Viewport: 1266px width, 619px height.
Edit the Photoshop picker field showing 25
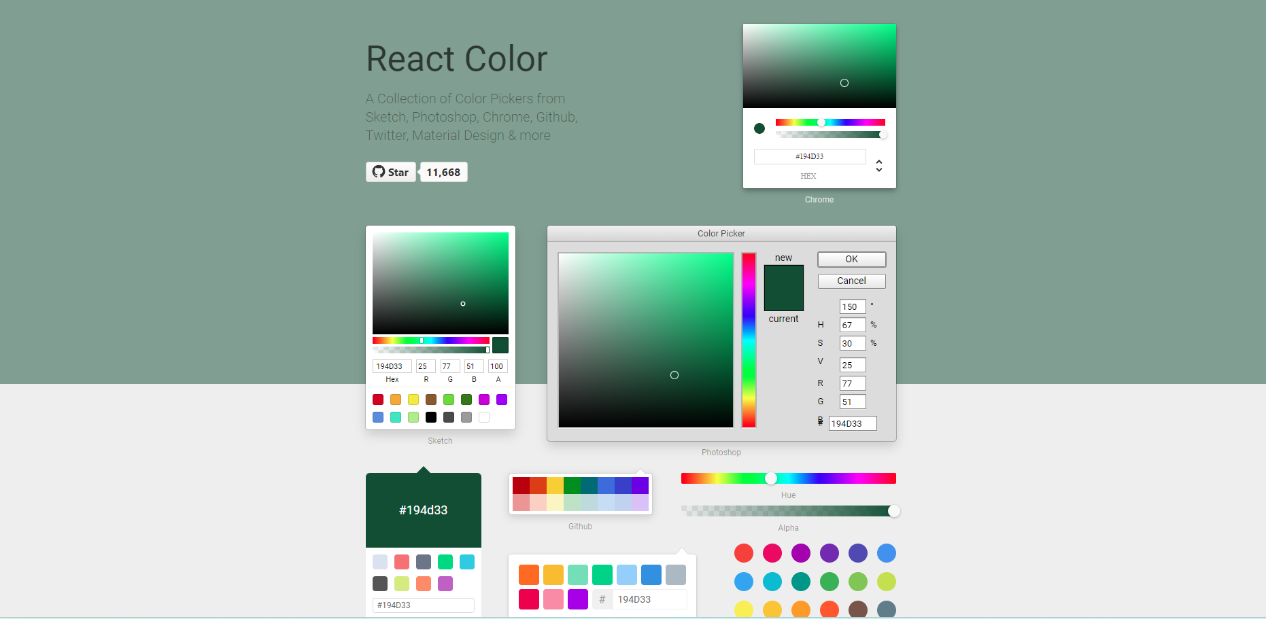(x=853, y=366)
